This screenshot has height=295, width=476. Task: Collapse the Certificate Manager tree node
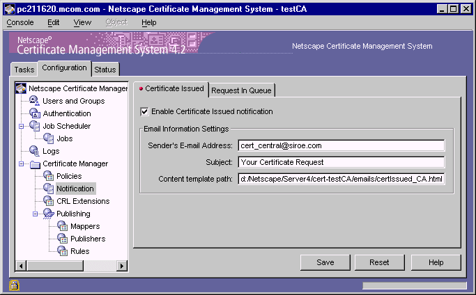[x=21, y=164]
